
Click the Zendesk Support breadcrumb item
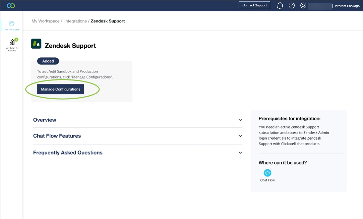[x=108, y=21]
